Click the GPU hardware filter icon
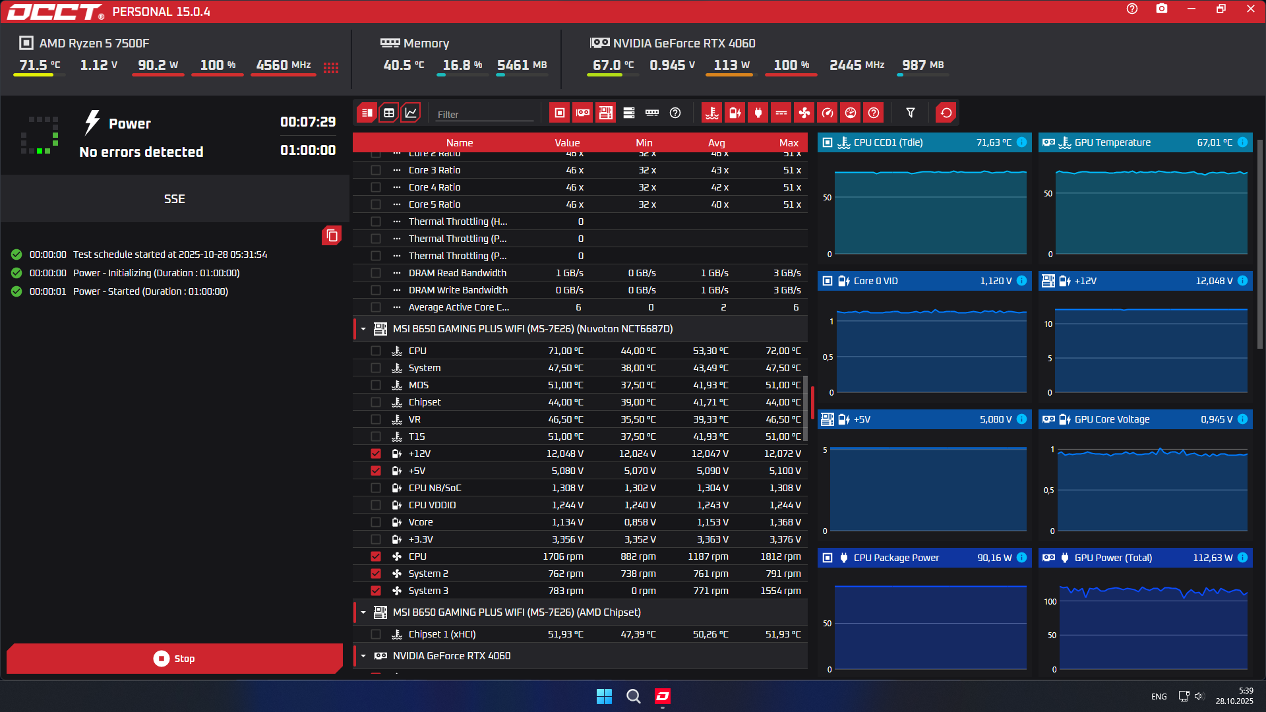 [x=583, y=113]
